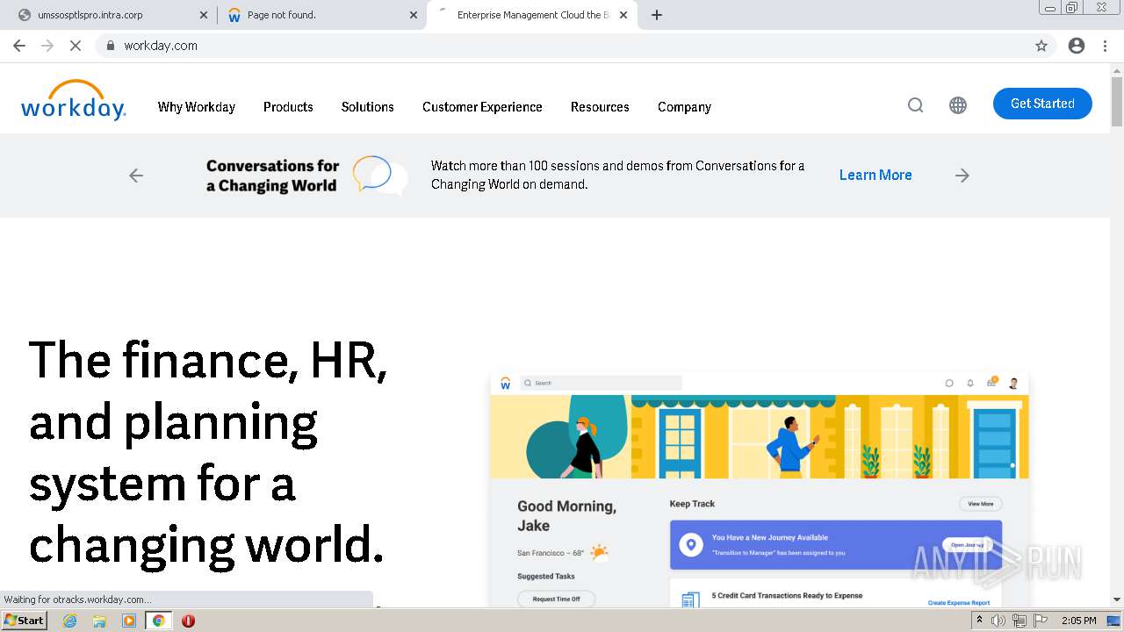Close the 'Page not found.' tab

tap(414, 15)
